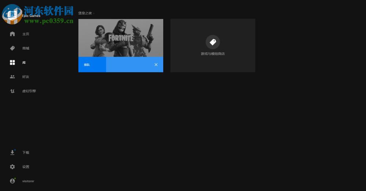
Task: Go to the 主页 menu label
Action: [x=26, y=34]
